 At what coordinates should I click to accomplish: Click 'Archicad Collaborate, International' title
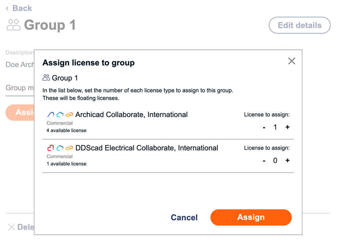[131, 114]
